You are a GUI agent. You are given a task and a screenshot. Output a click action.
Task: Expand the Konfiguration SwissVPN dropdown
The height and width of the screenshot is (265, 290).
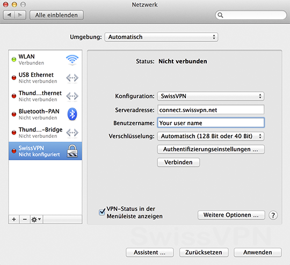(x=211, y=96)
